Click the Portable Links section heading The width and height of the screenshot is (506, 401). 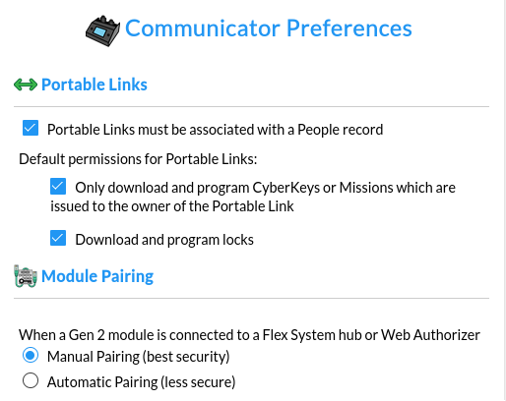point(95,85)
